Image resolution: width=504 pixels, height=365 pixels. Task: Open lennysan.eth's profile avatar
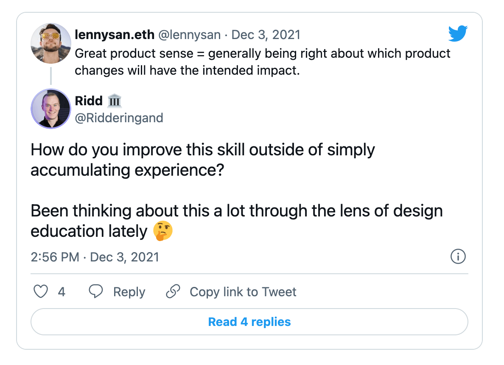50,43
